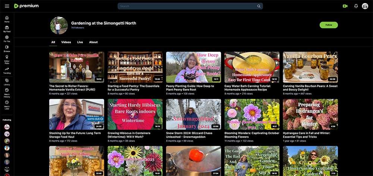Play the Food Pantry essentials thumbnail
Viewport: 373px width, 176px height.
click(x=135, y=67)
